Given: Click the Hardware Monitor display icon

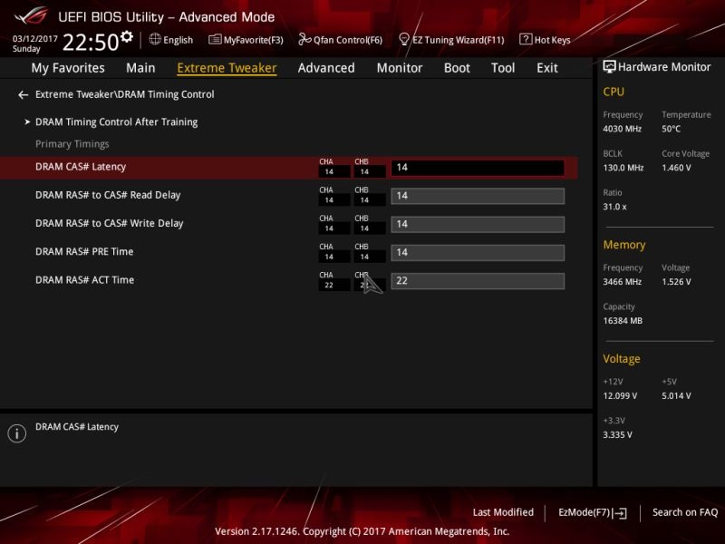Looking at the screenshot, I should pyautogui.click(x=609, y=66).
